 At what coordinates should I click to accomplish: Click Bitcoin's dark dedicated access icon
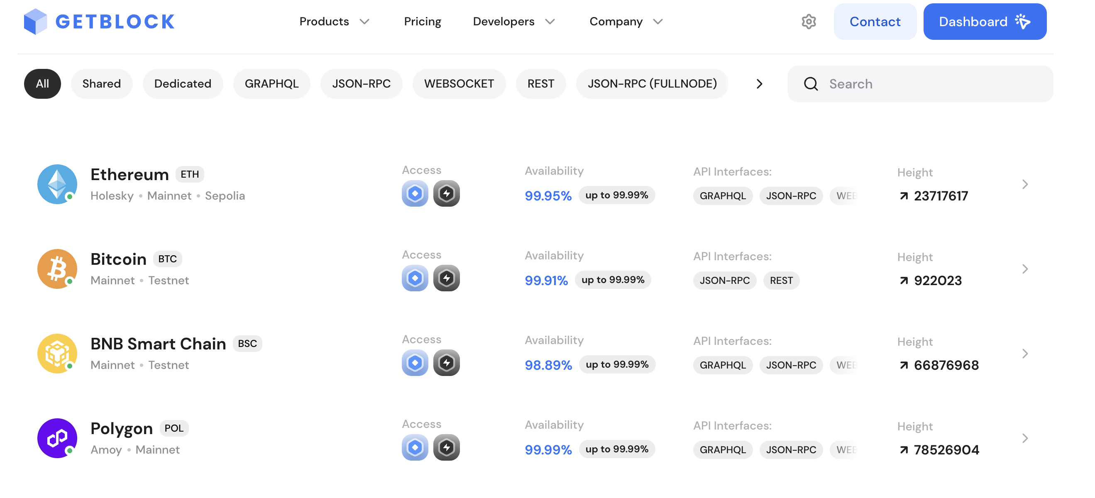[x=446, y=278]
